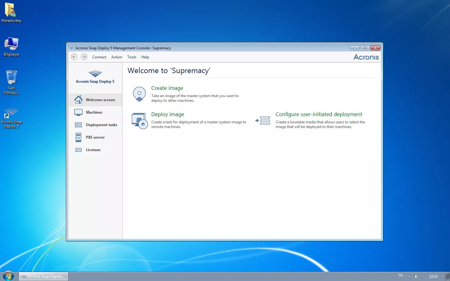Click the Create image disc icon
Screen dimensions: 450x281
[x=139, y=94]
